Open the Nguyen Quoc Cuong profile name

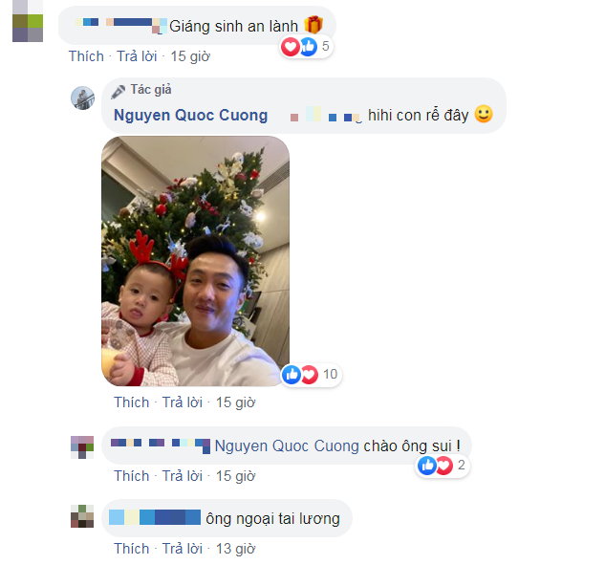coord(190,116)
